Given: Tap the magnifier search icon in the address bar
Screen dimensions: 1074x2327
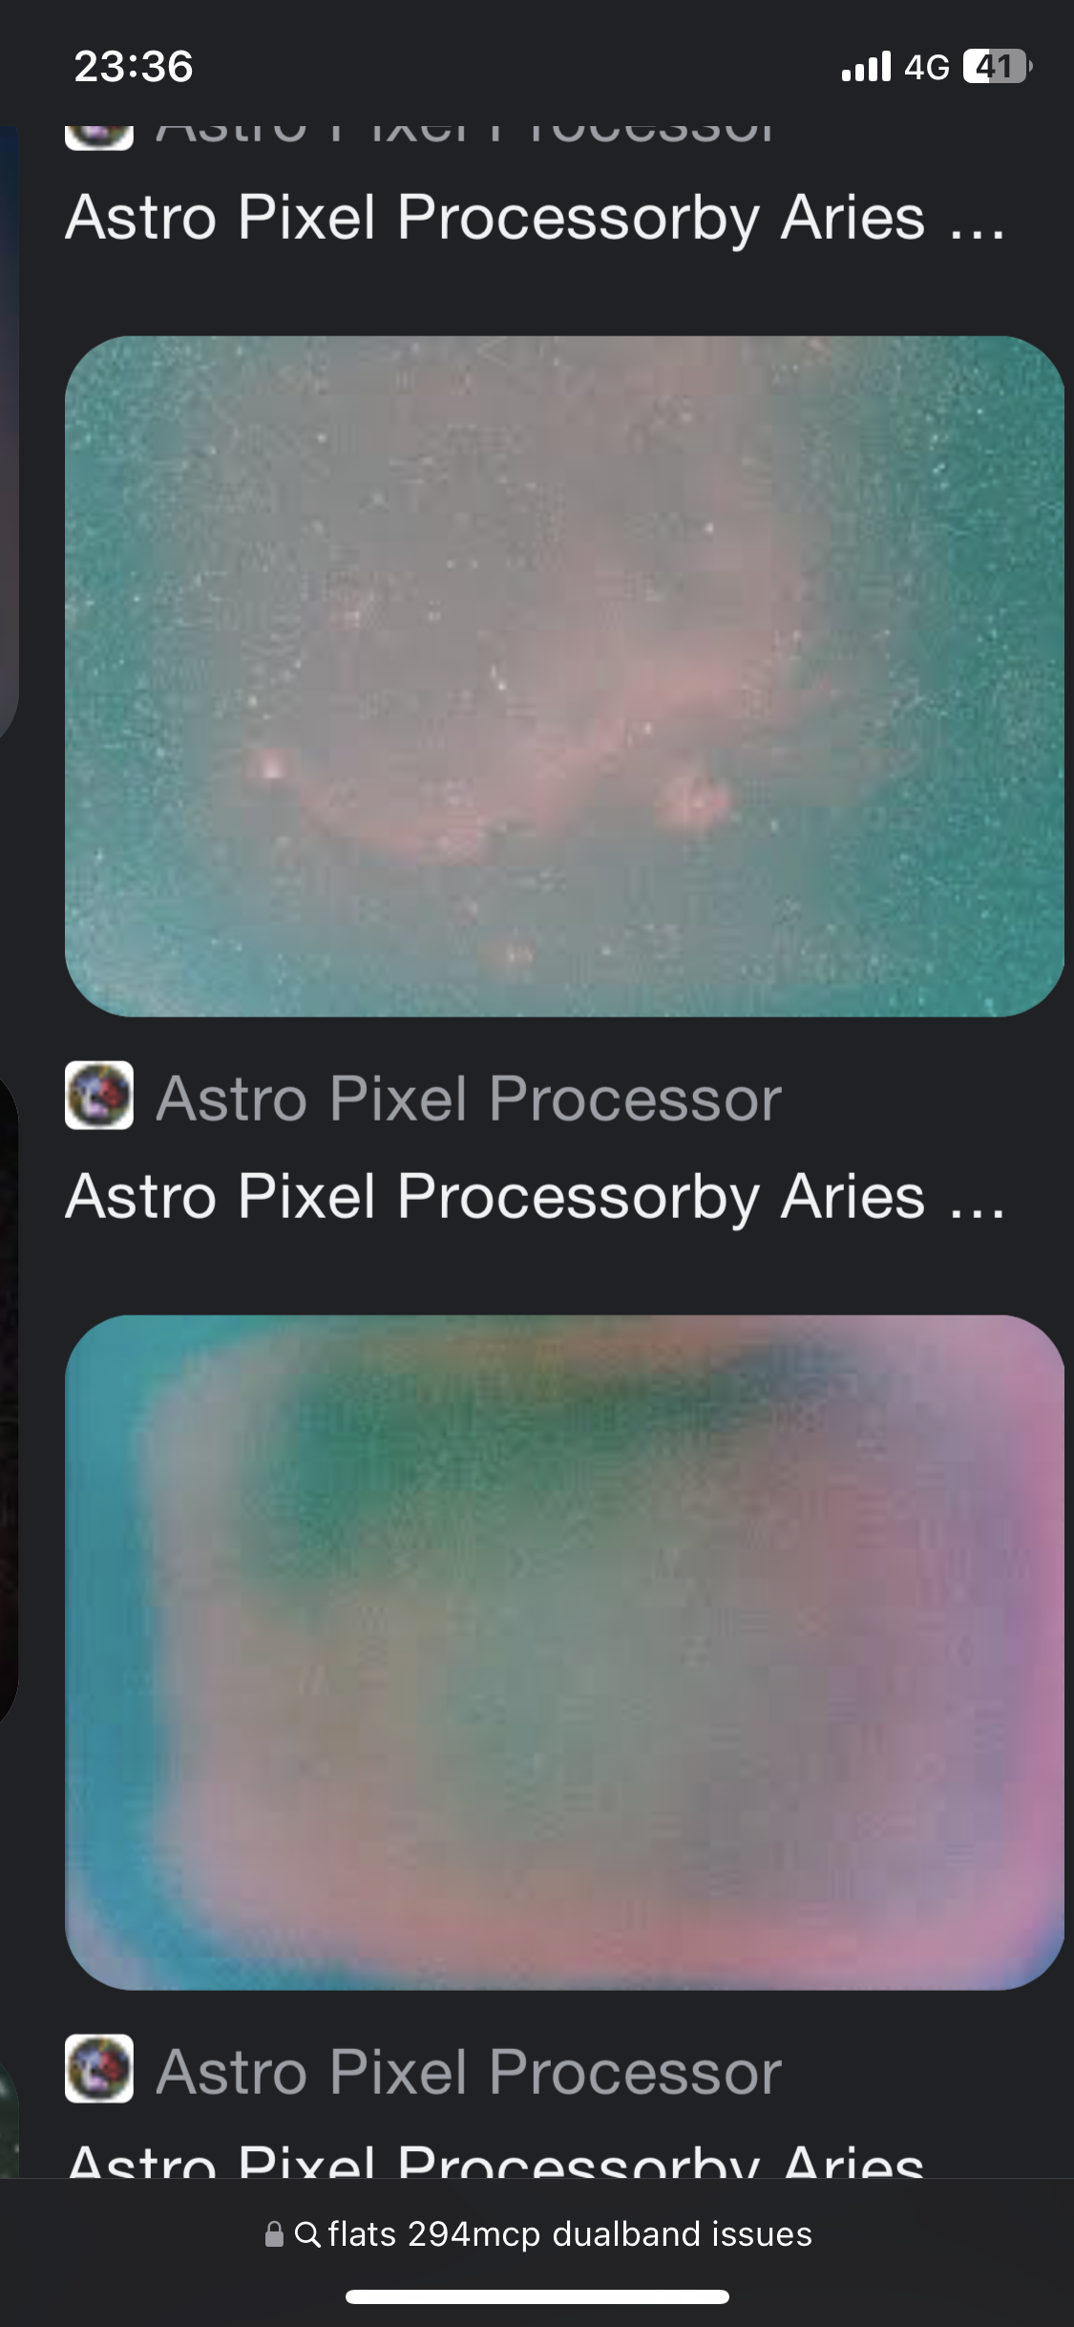Looking at the screenshot, I should 307,2234.
